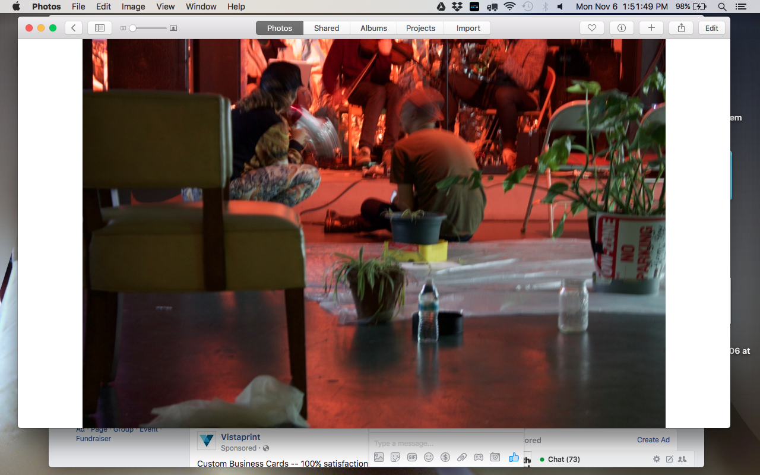Viewport: 760px width, 475px height.
Task: Switch to the Shared tab
Action: point(327,28)
